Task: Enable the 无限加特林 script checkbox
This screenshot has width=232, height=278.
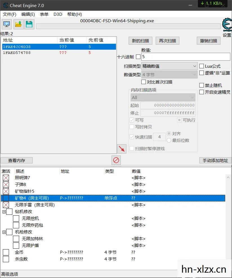Action: 16,239
